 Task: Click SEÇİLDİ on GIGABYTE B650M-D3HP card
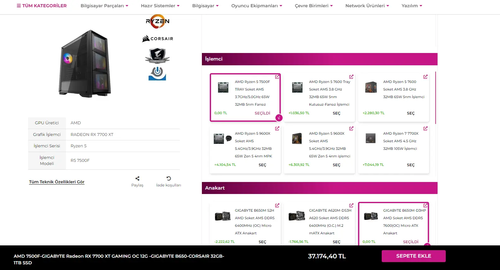[x=411, y=242]
